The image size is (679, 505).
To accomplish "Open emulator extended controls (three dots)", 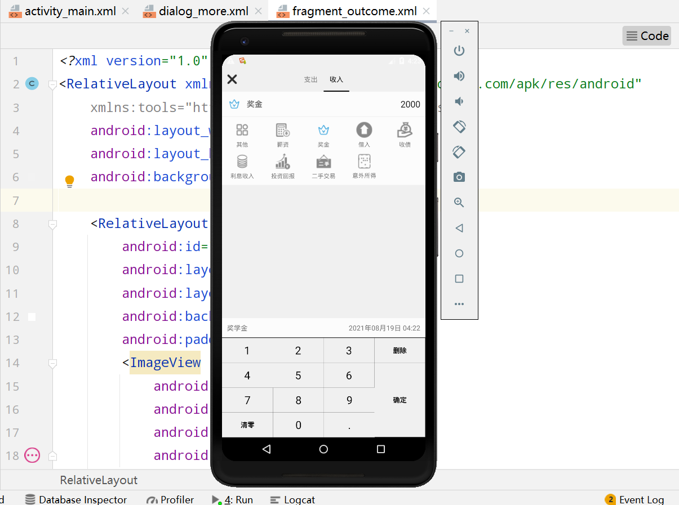I will point(459,304).
